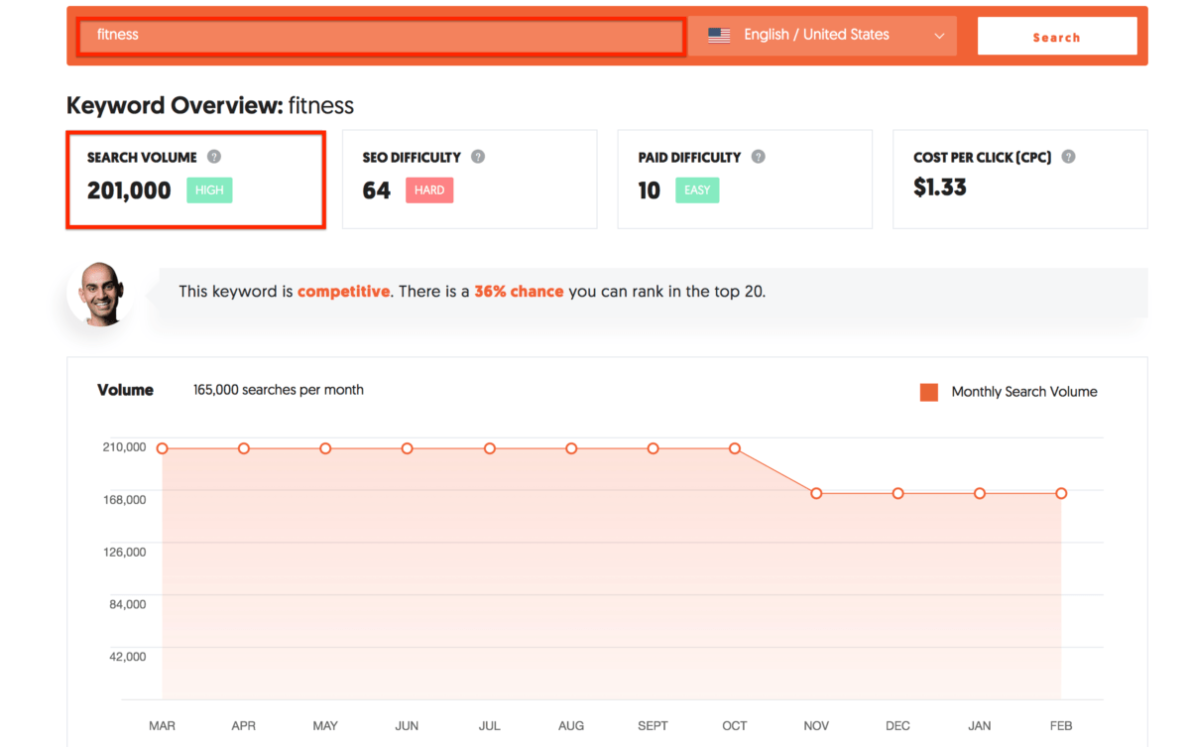Click the US flag icon
The width and height of the screenshot is (1190, 747).
coord(719,36)
